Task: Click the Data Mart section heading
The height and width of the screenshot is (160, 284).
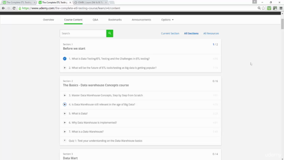Action: click(70, 158)
